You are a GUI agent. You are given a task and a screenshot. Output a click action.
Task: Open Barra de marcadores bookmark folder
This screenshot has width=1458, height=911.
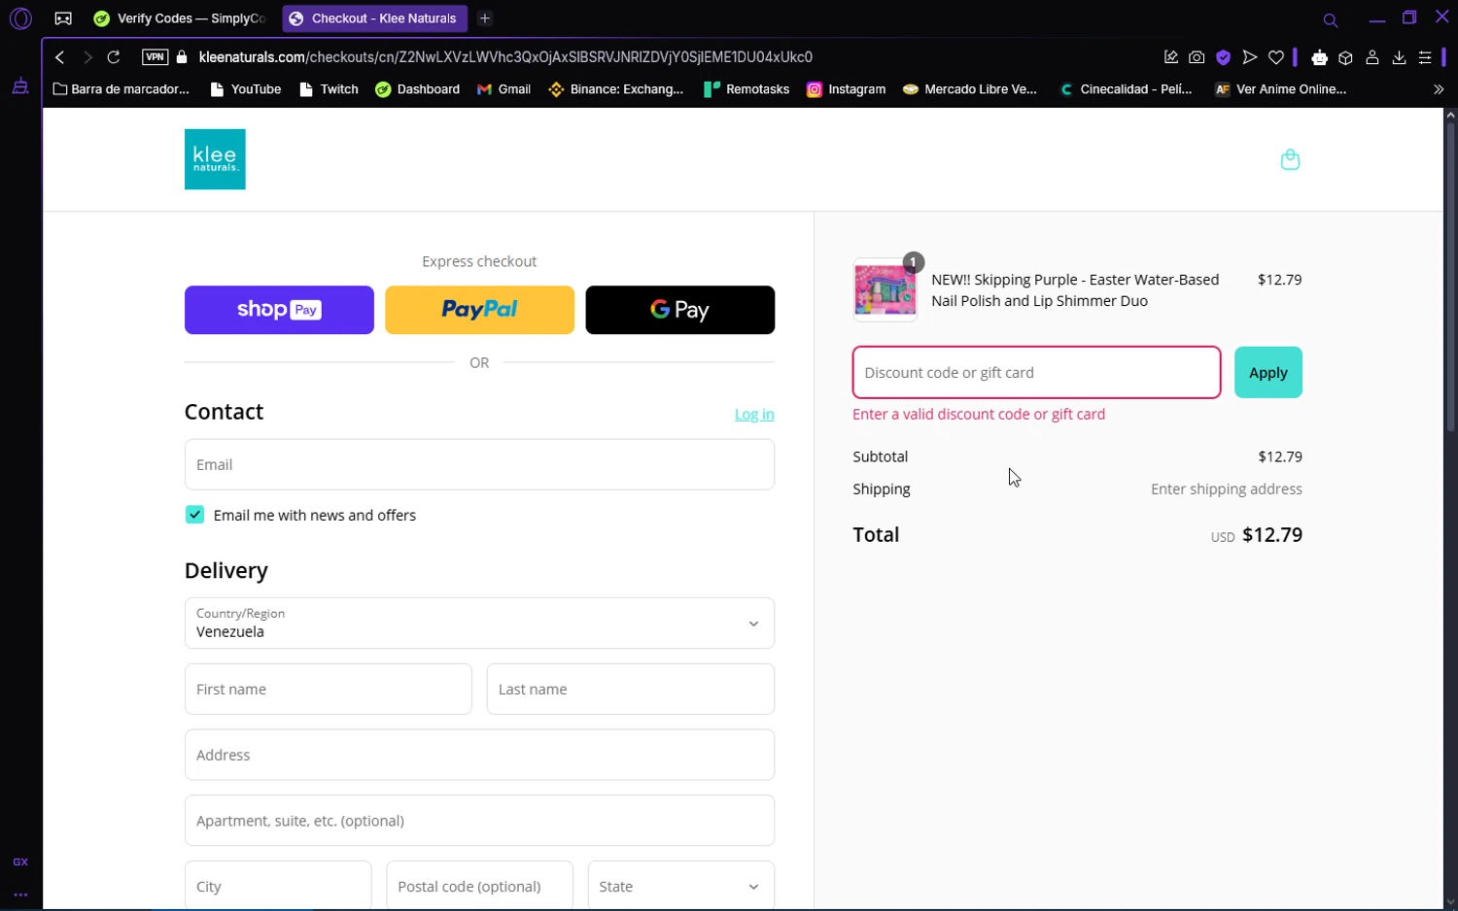point(121,89)
